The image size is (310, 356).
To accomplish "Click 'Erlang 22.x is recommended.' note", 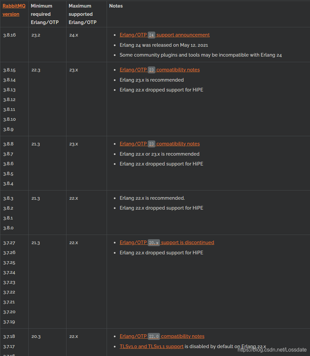I will (x=152, y=198).
